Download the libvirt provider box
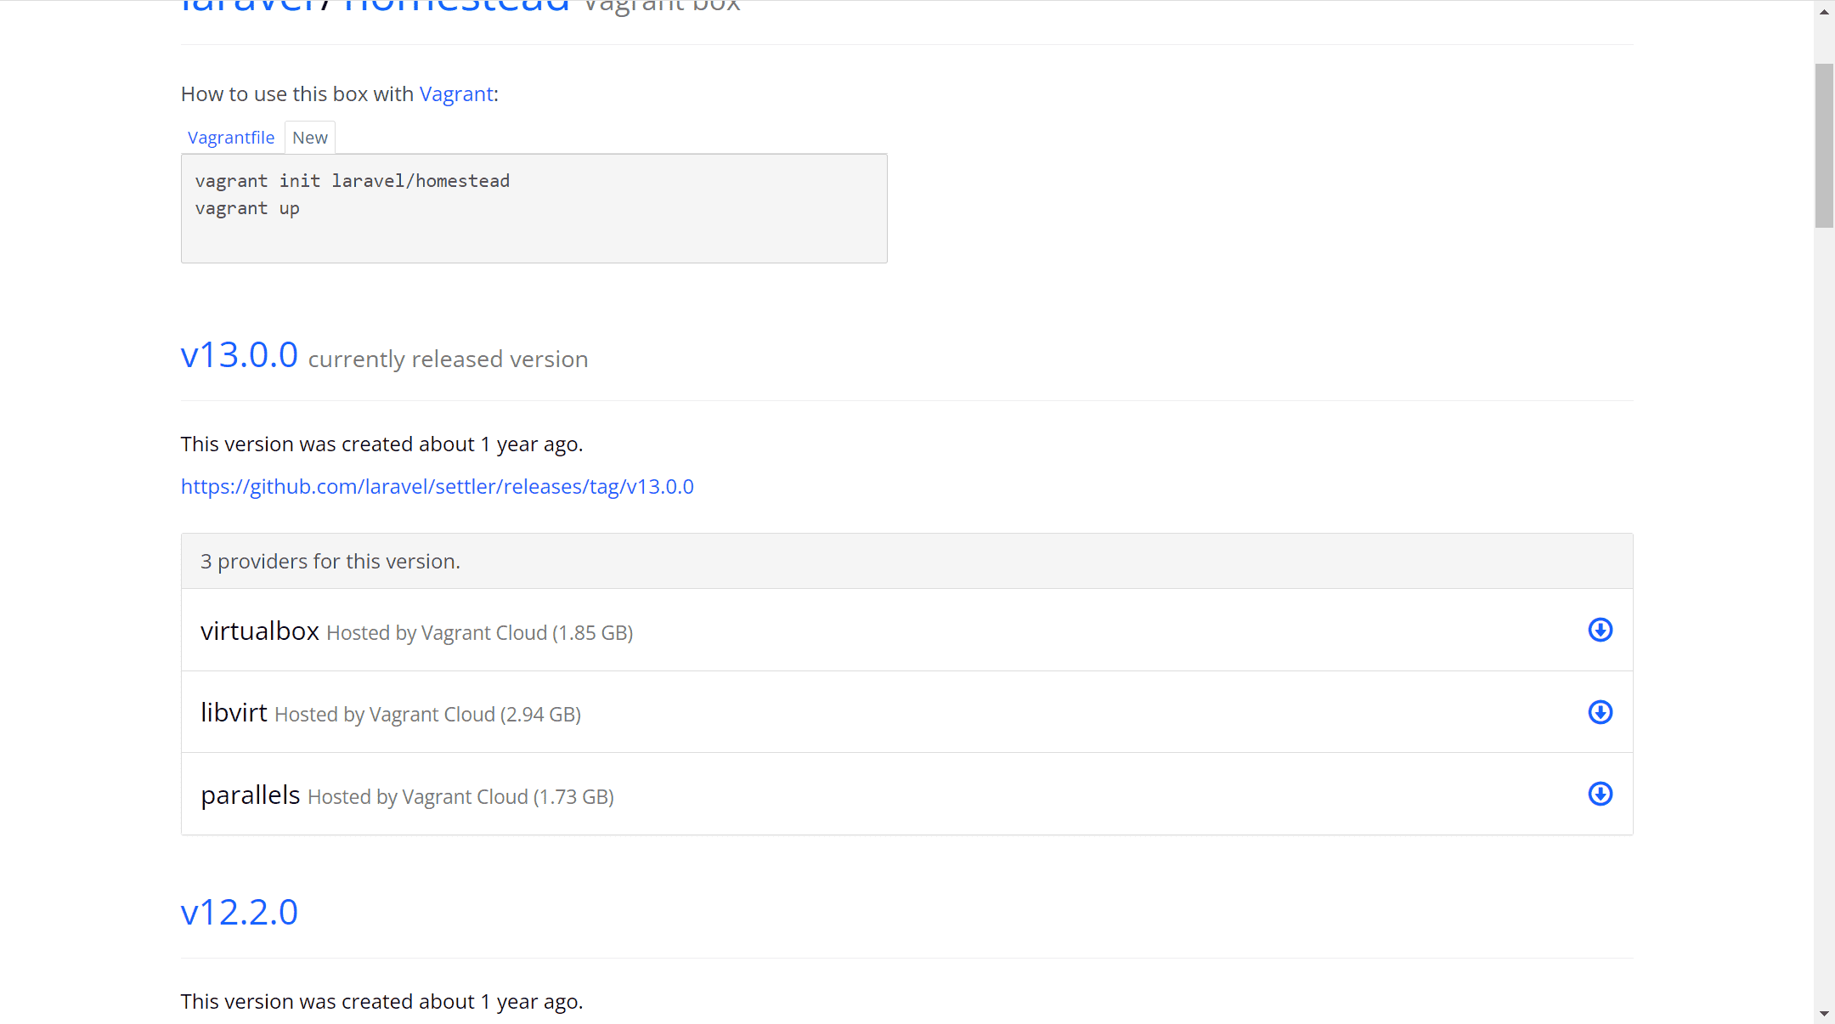The height and width of the screenshot is (1024, 1835). point(1600,712)
